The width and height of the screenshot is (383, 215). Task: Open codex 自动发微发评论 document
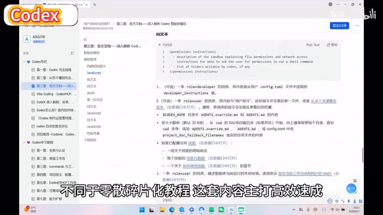pyautogui.click(x=50, y=126)
